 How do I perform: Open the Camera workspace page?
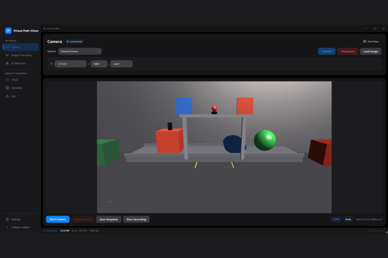pos(21,47)
